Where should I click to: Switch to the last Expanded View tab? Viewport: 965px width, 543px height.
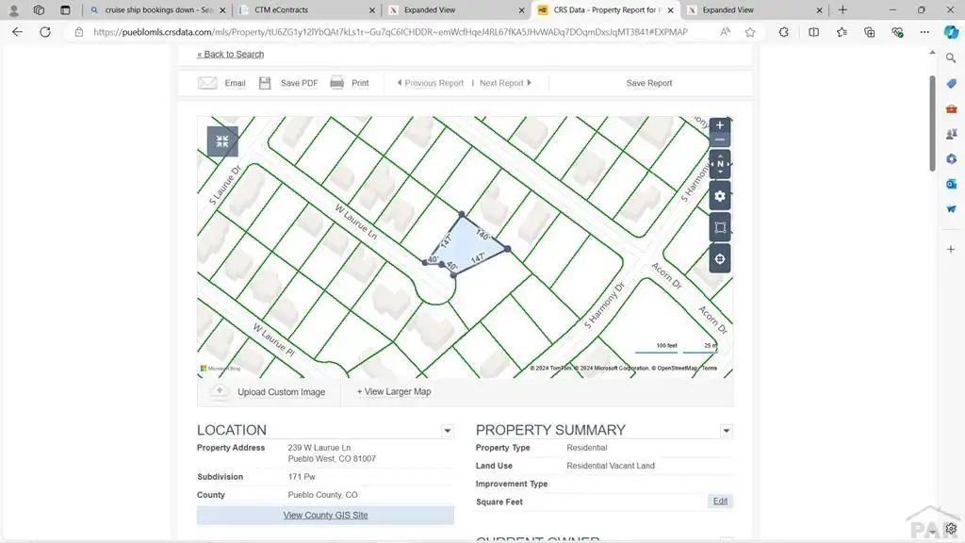[755, 9]
